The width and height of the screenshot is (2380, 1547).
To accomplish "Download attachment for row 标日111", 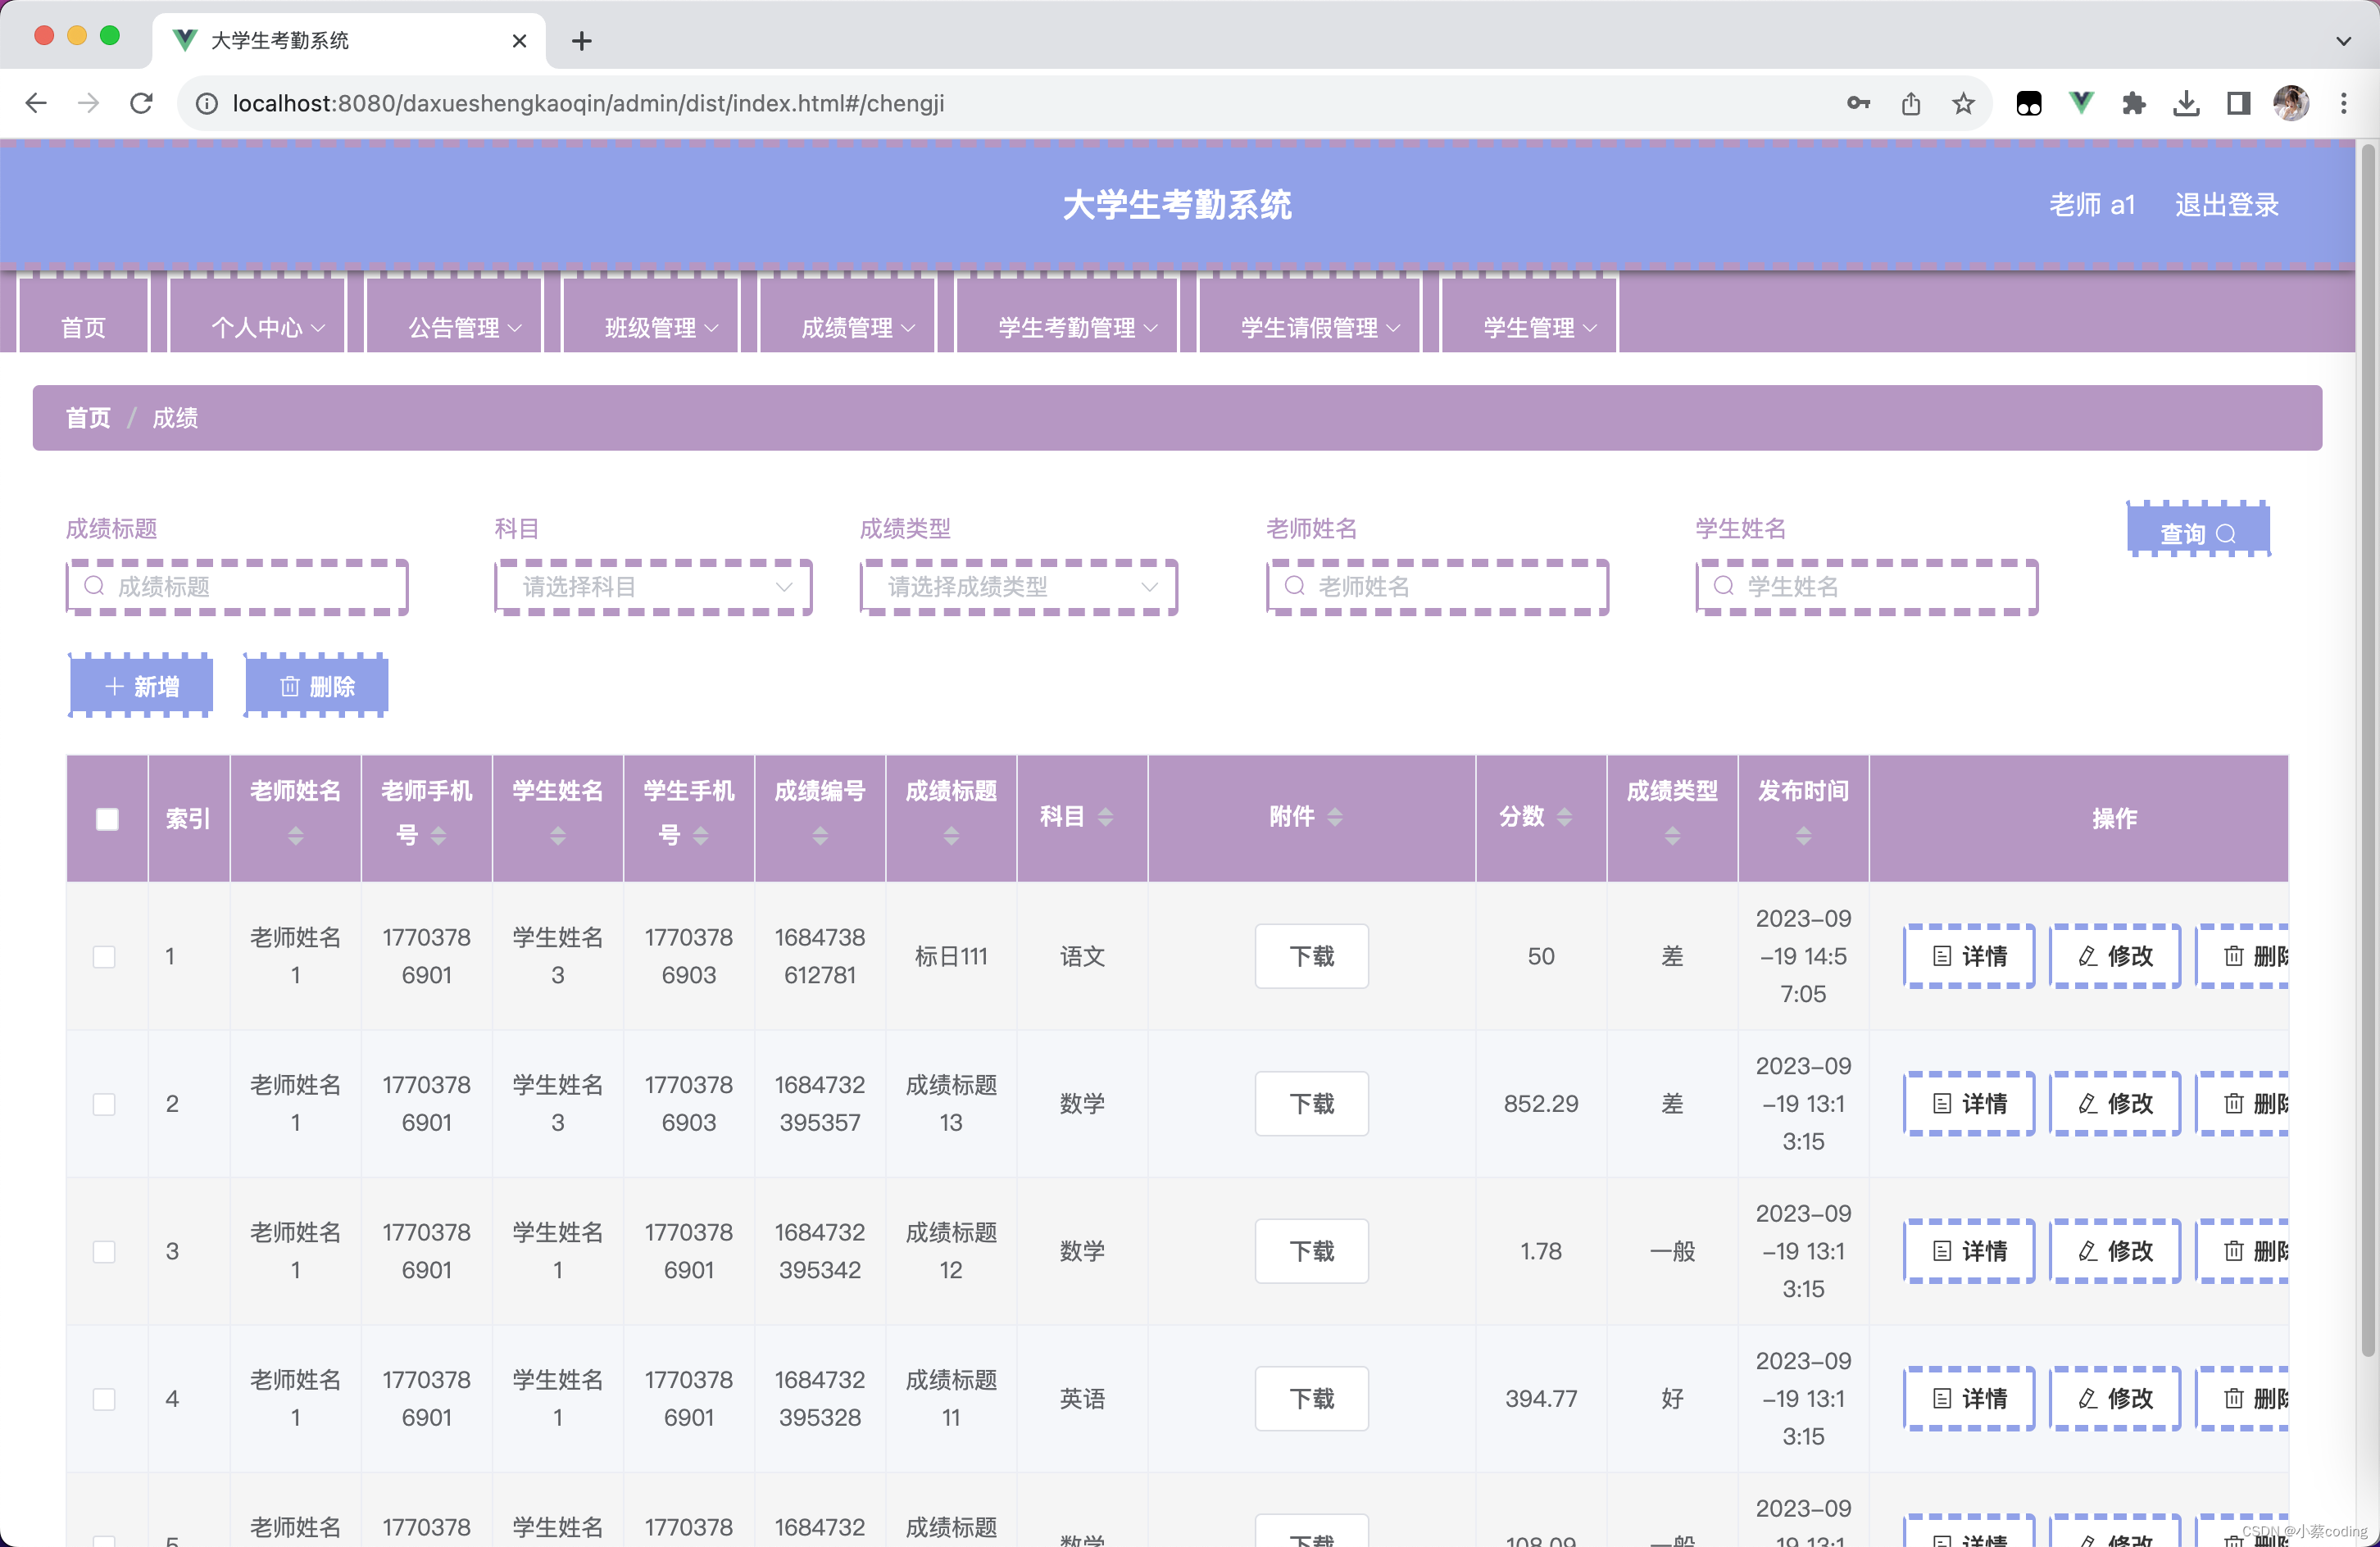I will pyautogui.click(x=1311, y=956).
